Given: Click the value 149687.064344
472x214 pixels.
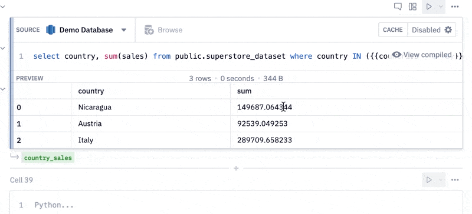Looking at the screenshot, I should point(264,107).
